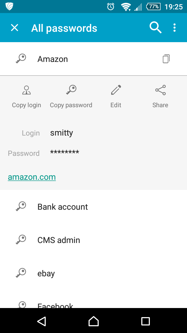Image resolution: width=187 pixels, height=333 pixels.
Task: Tap the smitty login value
Action: 62,133
